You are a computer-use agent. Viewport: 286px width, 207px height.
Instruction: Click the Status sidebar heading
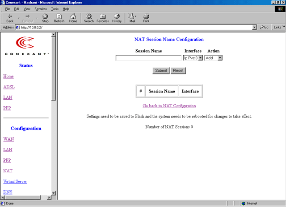(26, 65)
